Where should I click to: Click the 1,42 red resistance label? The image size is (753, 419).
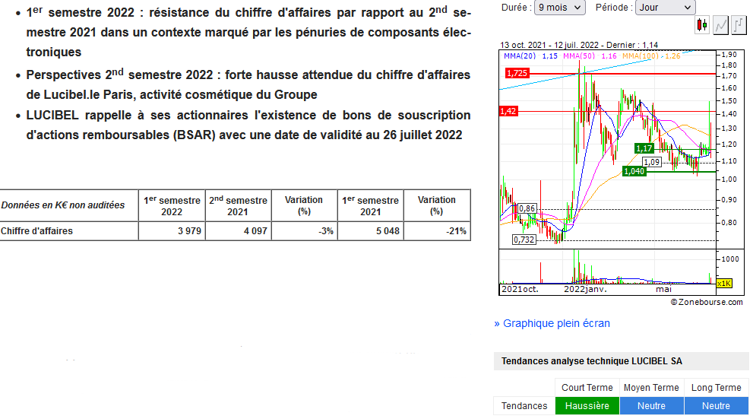[x=508, y=111]
